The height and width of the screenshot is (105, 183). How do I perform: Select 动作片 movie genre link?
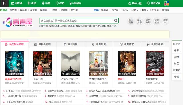point(115,10)
